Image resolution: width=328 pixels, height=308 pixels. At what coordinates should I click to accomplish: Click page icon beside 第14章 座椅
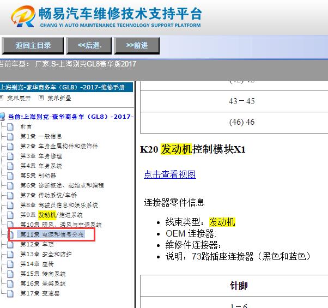tap(10, 264)
